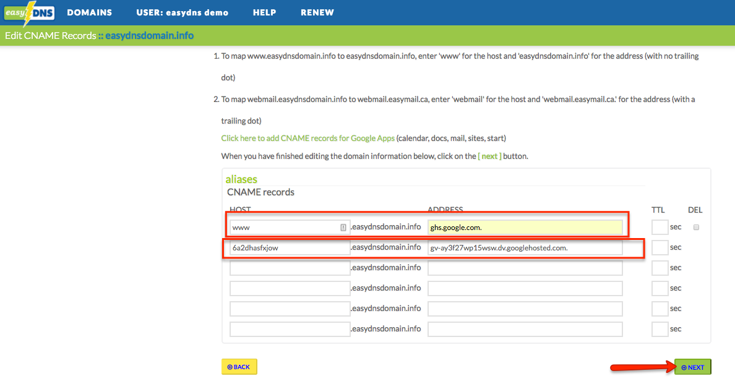The height and width of the screenshot is (384, 735).
Task: Click the NEXT button
Action: [693, 367]
